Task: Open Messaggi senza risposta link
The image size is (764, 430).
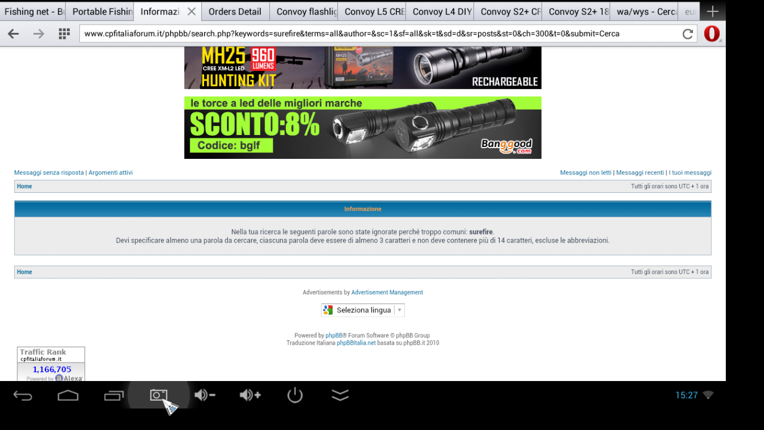Action: tap(49, 173)
